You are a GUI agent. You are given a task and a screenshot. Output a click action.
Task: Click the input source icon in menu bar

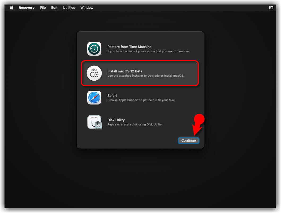(x=271, y=8)
